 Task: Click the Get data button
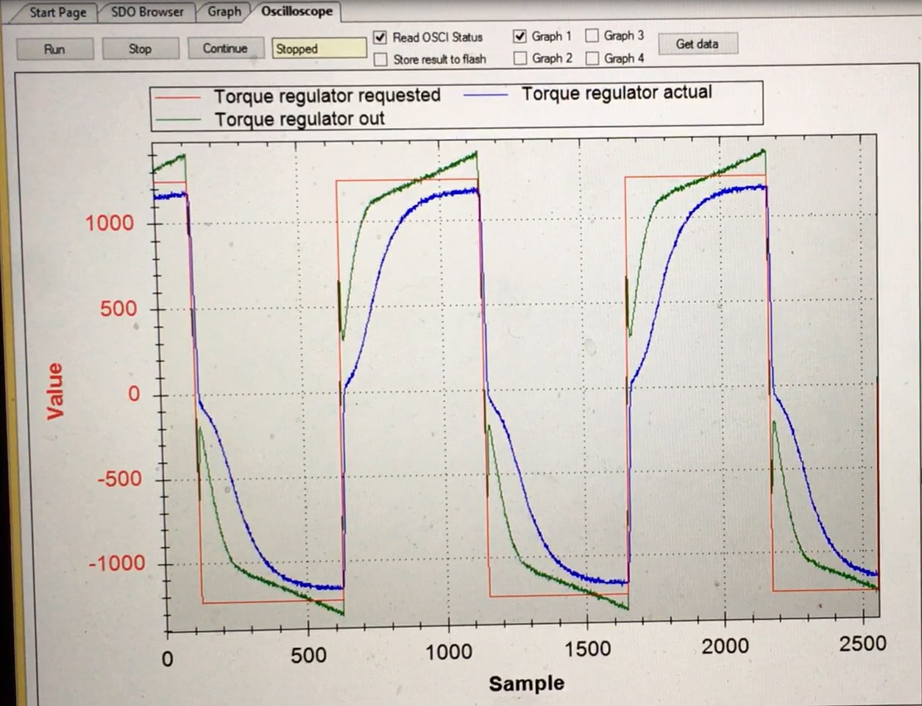pos(696,44)
